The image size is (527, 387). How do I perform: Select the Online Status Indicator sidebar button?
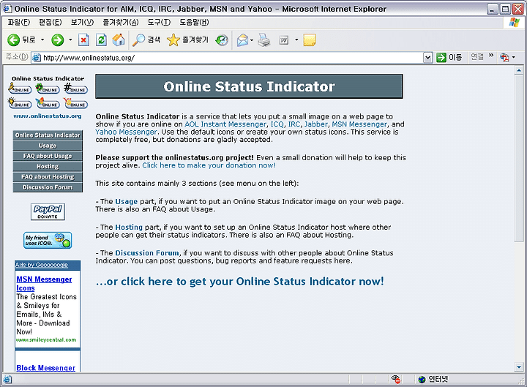[x=48, y=135]
